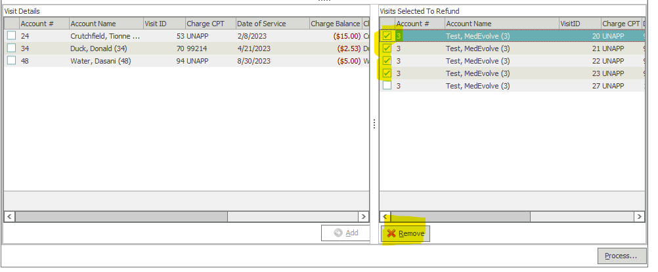This screenshot has height=272, width=658.
Task: Click the Remove button with red X
Action: (406, 233)
